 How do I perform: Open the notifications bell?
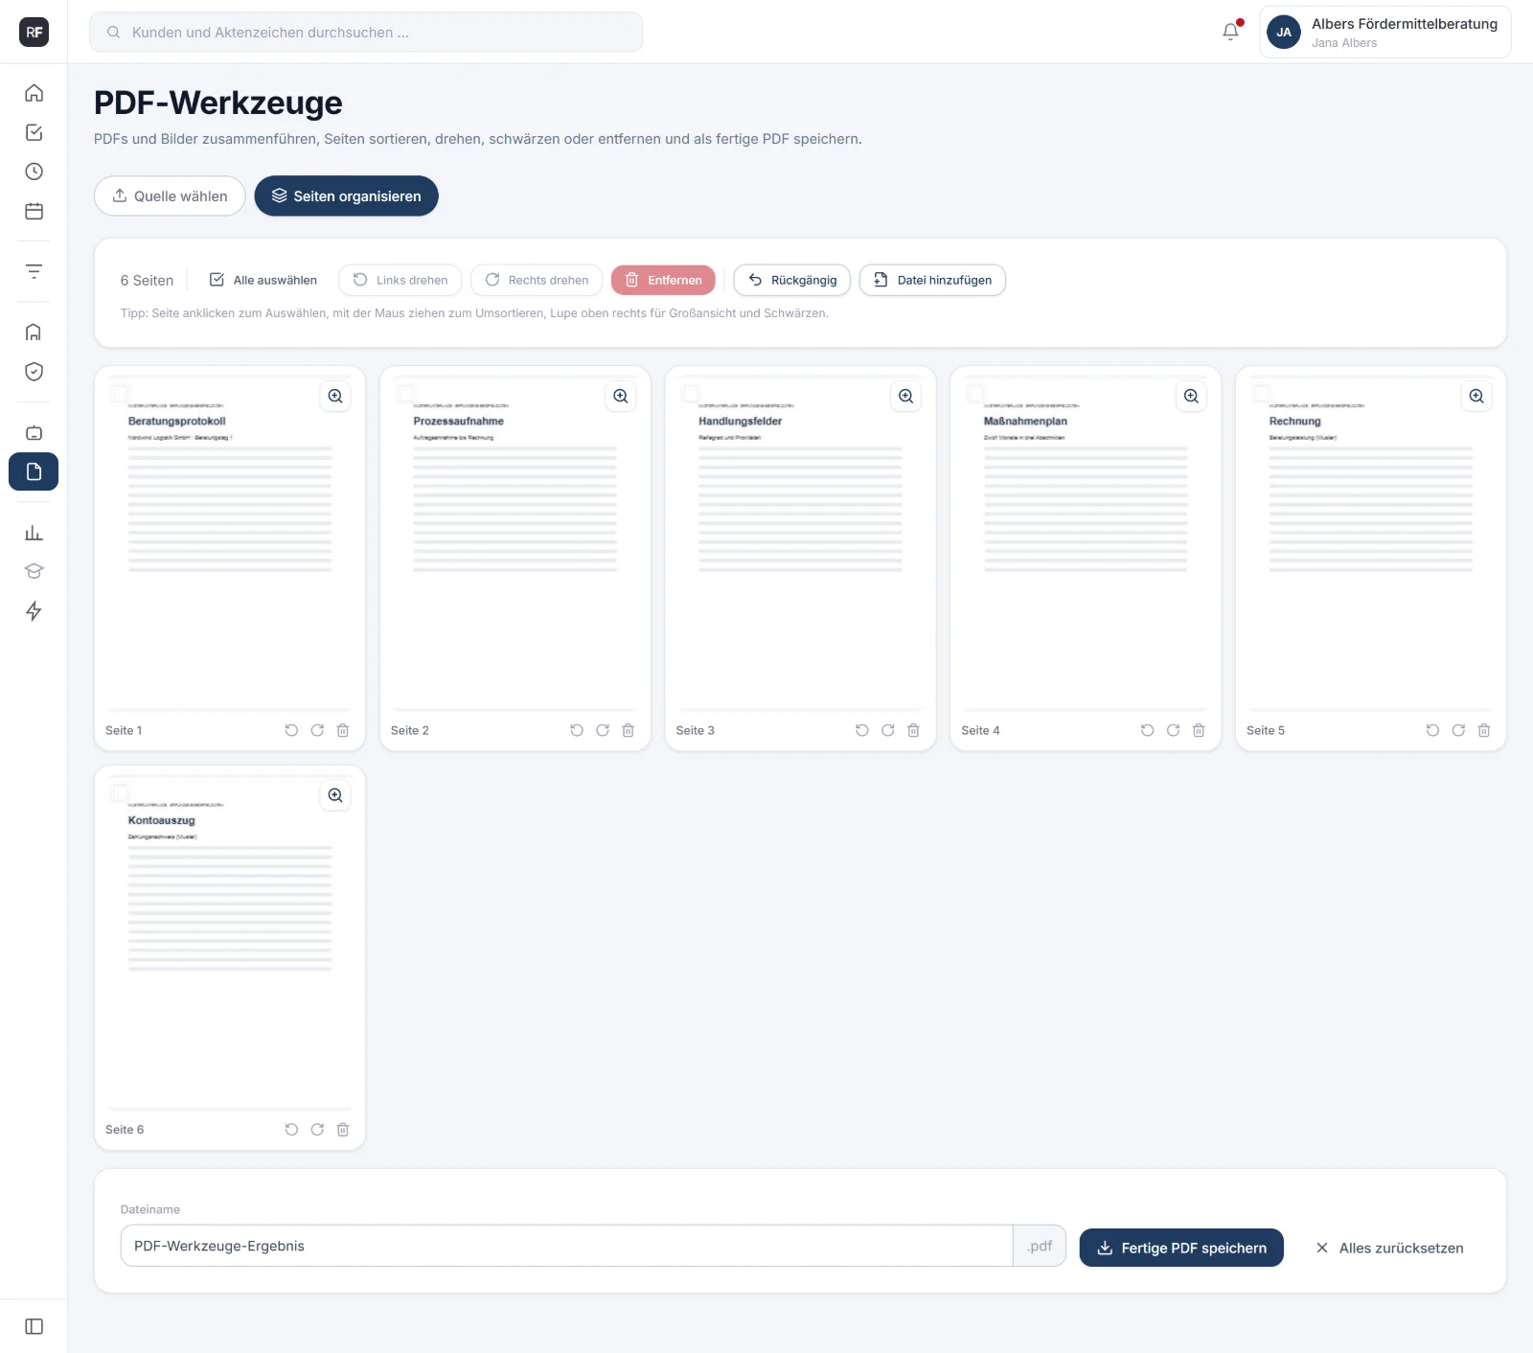(x=1231, y=32)
